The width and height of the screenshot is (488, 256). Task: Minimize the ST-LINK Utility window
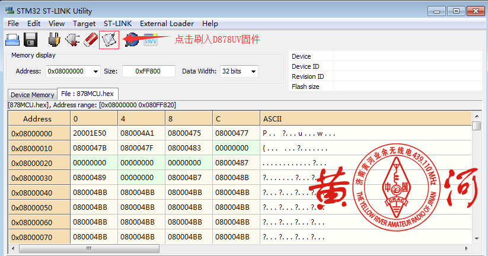click(x=436, y=11)
